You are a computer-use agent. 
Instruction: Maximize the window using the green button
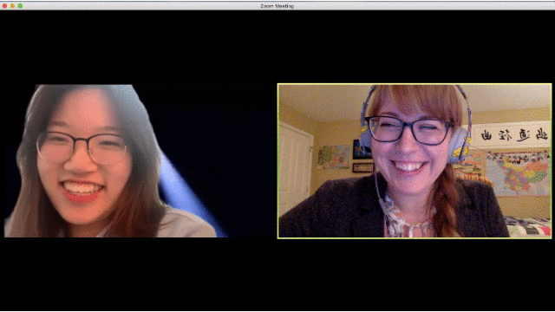point(20,6)
